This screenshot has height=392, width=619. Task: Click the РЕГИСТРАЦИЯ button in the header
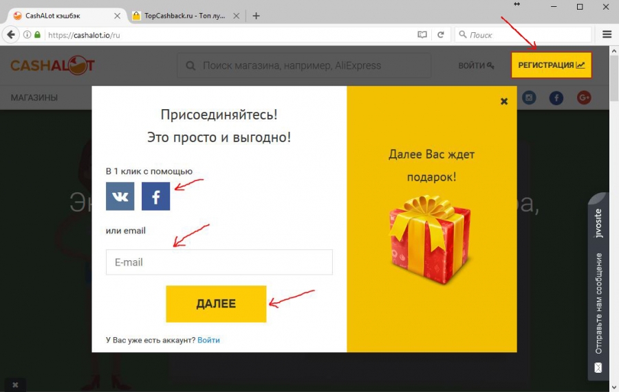click(552, 65)
